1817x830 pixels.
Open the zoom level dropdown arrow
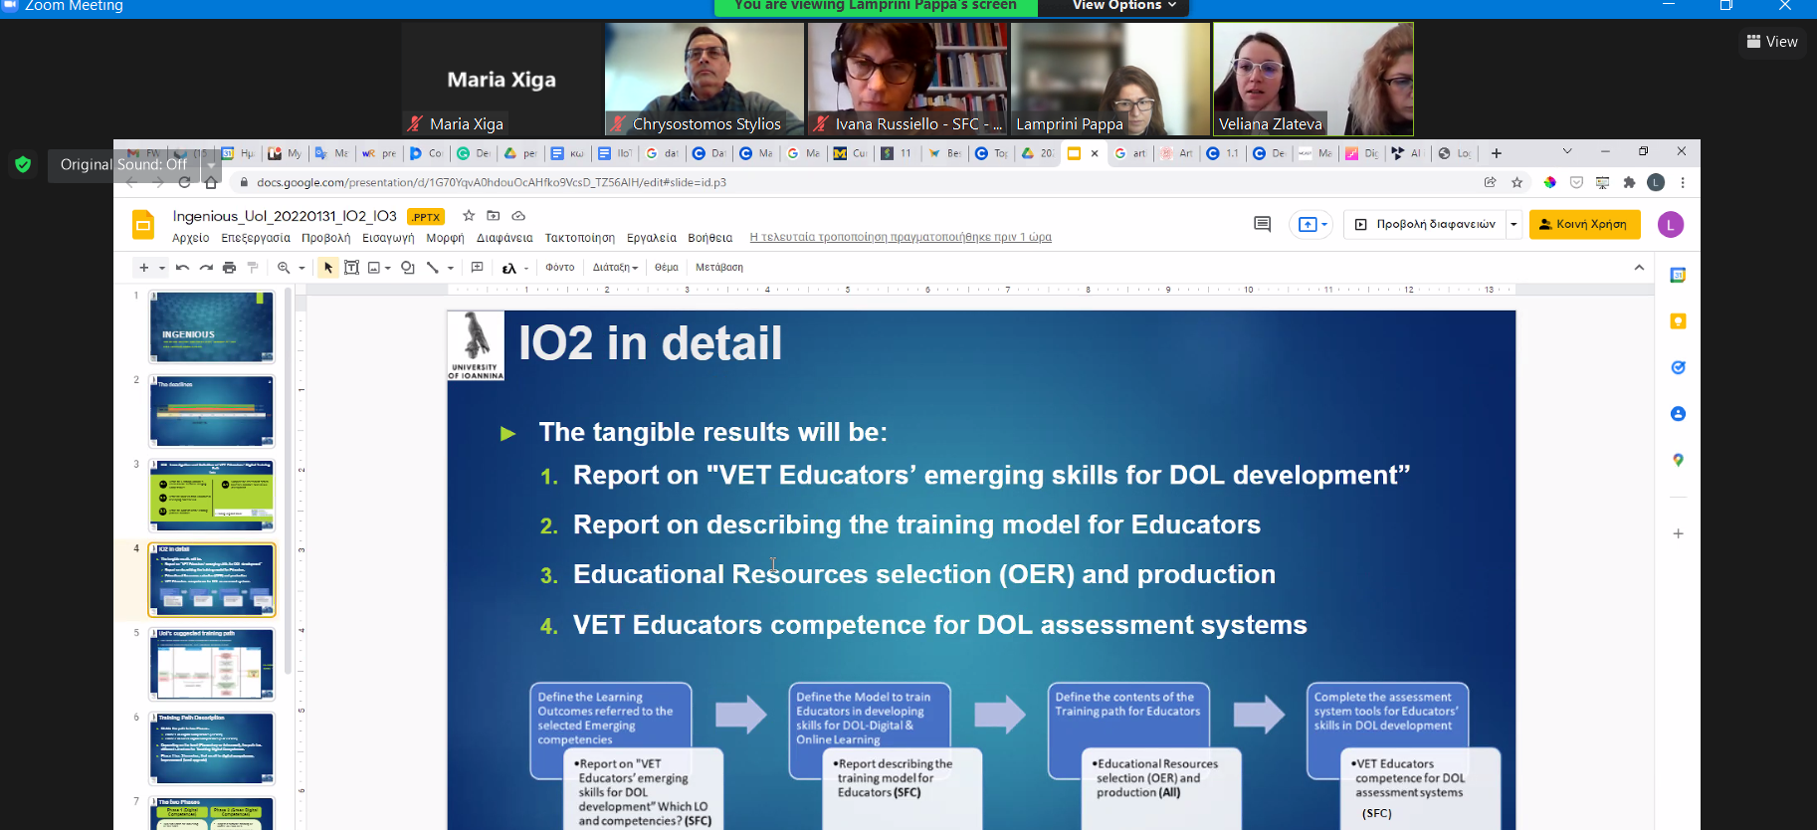(302, 268)
